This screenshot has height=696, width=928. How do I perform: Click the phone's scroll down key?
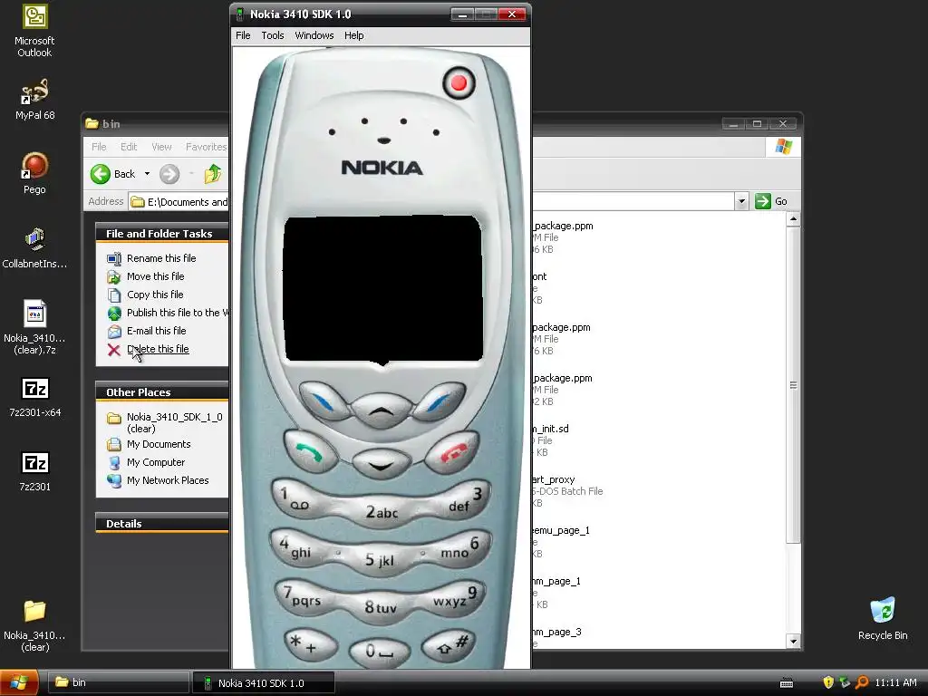(x=382, y=463)
